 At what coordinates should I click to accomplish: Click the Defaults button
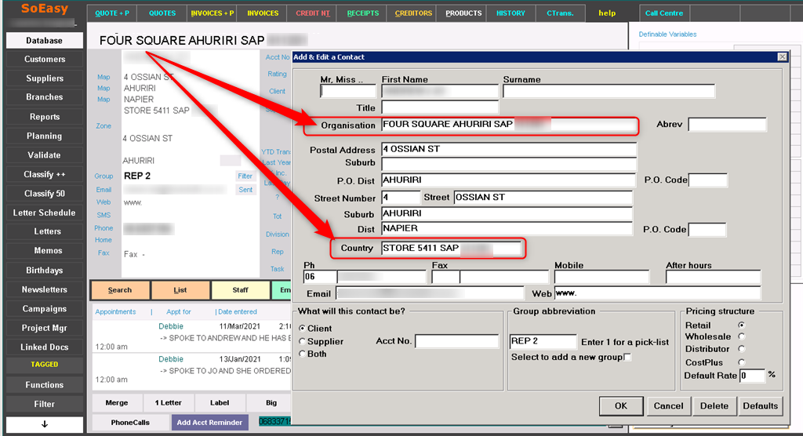pyautogui.click(x=761, y=405)
